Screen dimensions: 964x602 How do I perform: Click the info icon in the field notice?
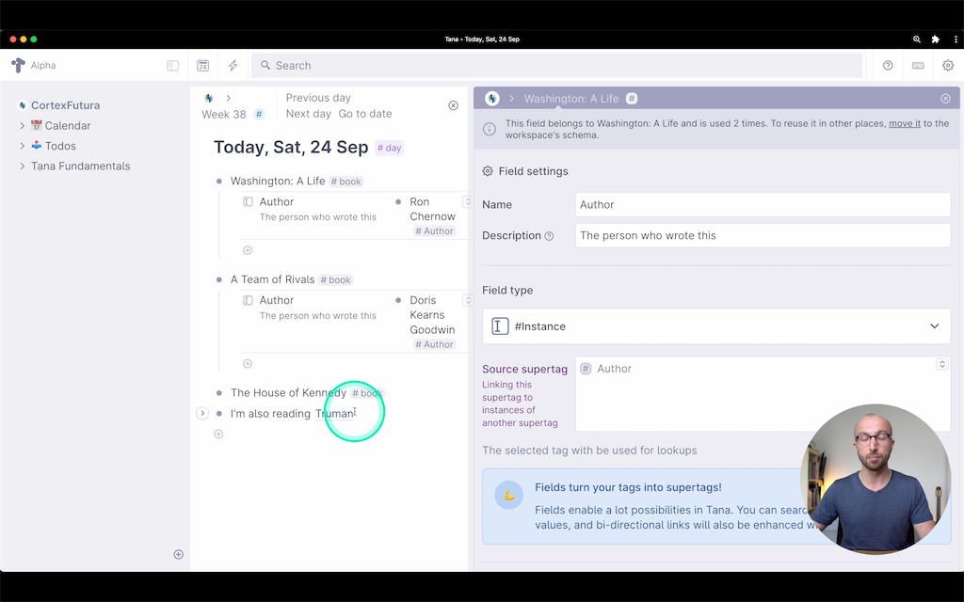[x=490, y=129]
